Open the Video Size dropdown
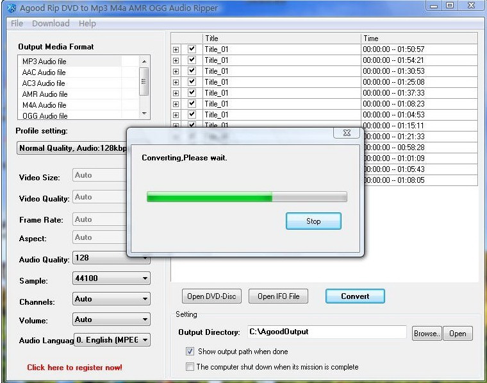Screen dimensions: 487x383 tap(99, 175)
